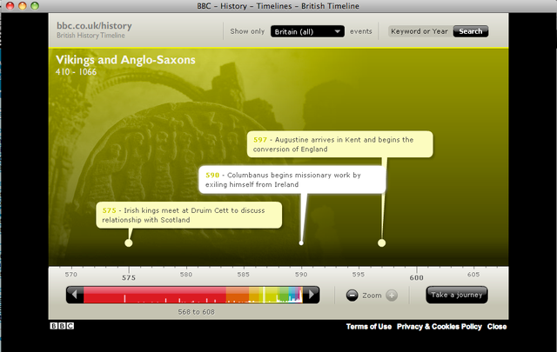Click the 568 to 608 range label
Screen dimensions: 557x352
click(197, 312)
